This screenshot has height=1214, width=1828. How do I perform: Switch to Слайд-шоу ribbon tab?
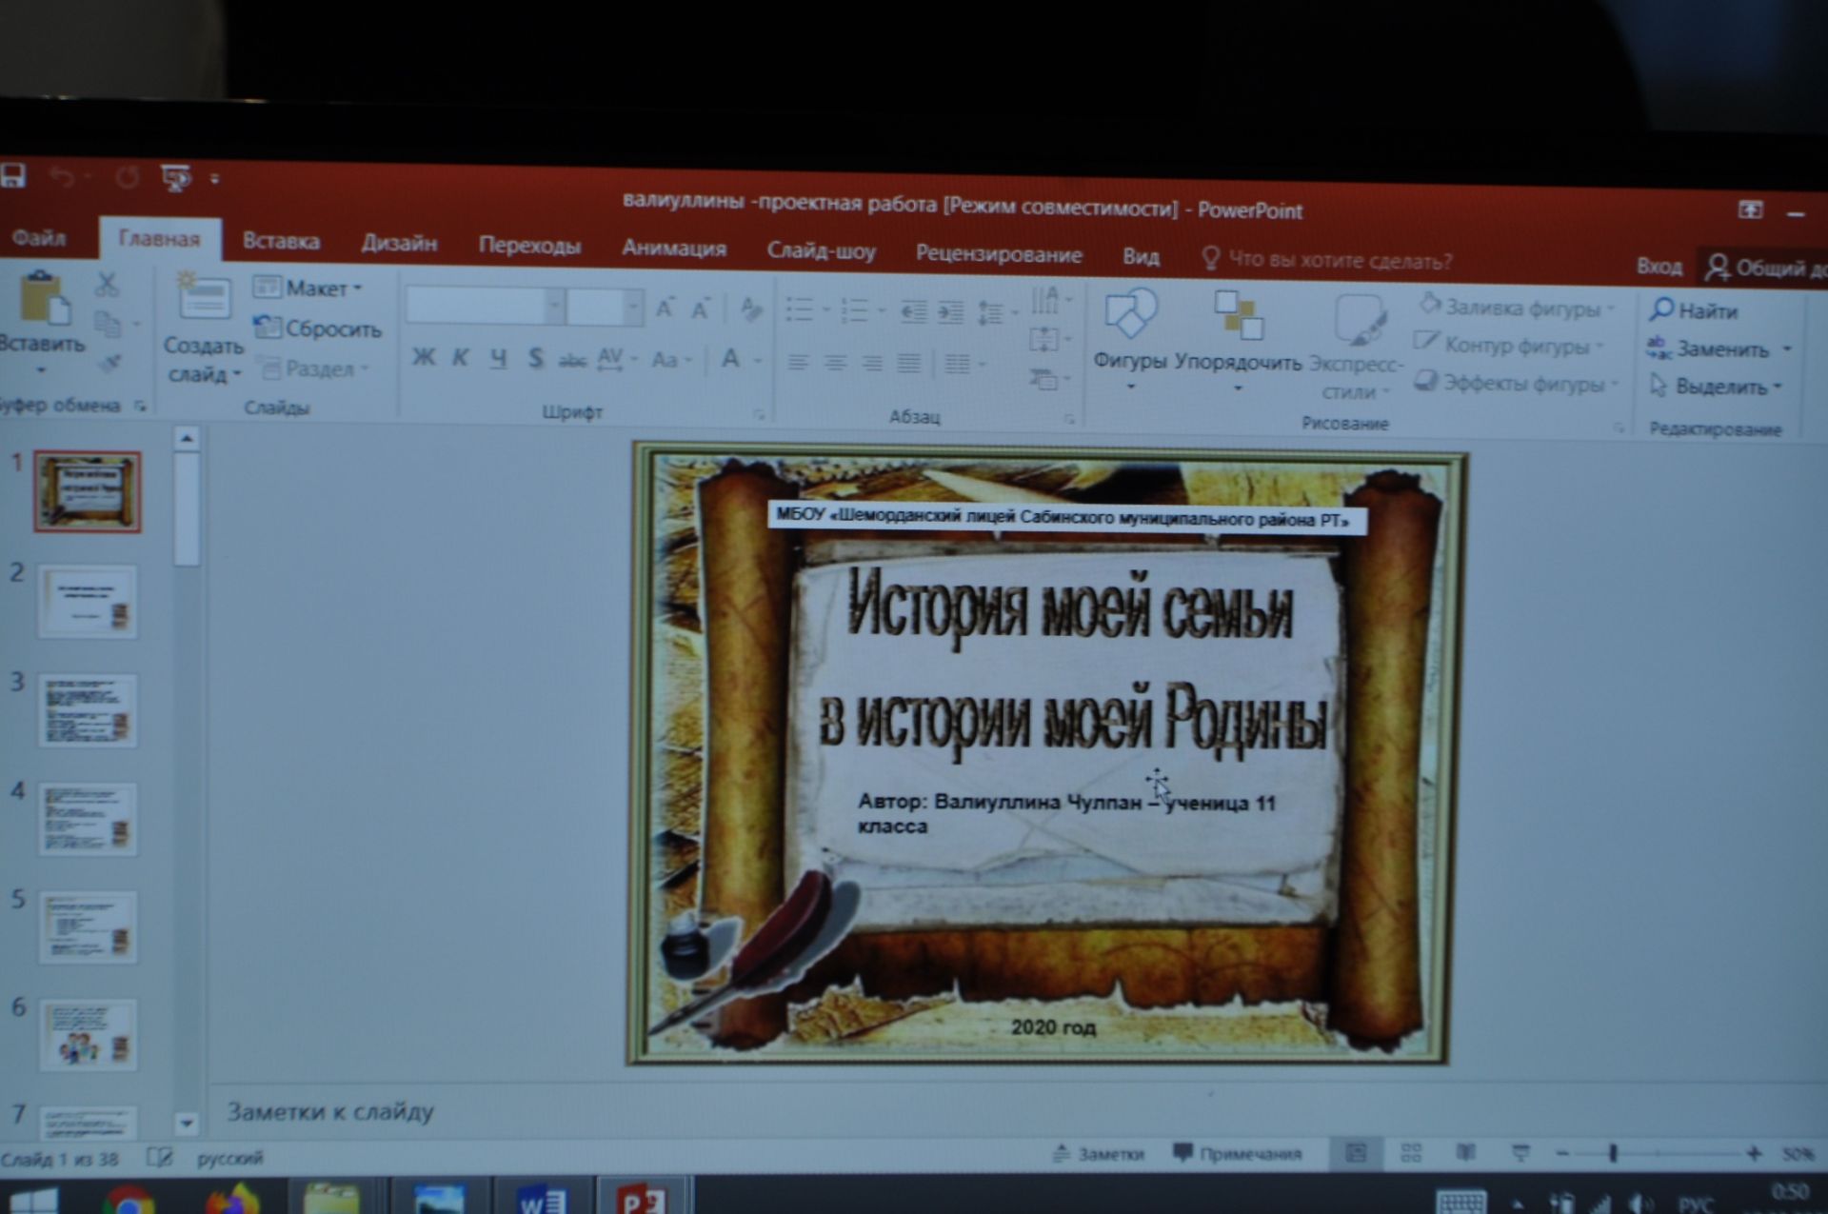821,251
